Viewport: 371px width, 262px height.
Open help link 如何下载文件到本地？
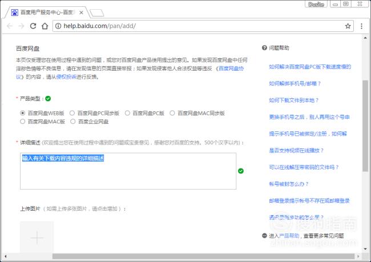[293, 100]
